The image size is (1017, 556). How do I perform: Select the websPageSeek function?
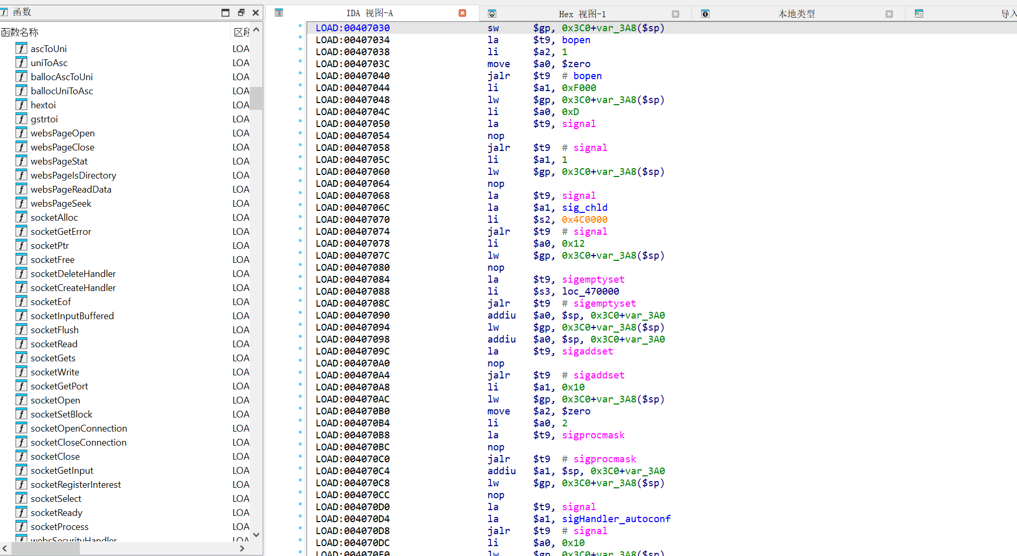[61, 203]
